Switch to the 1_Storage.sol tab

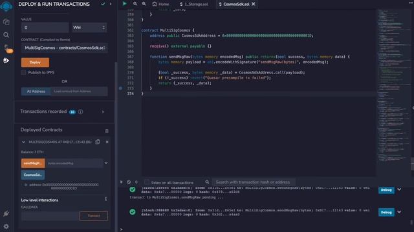point(193,4)
